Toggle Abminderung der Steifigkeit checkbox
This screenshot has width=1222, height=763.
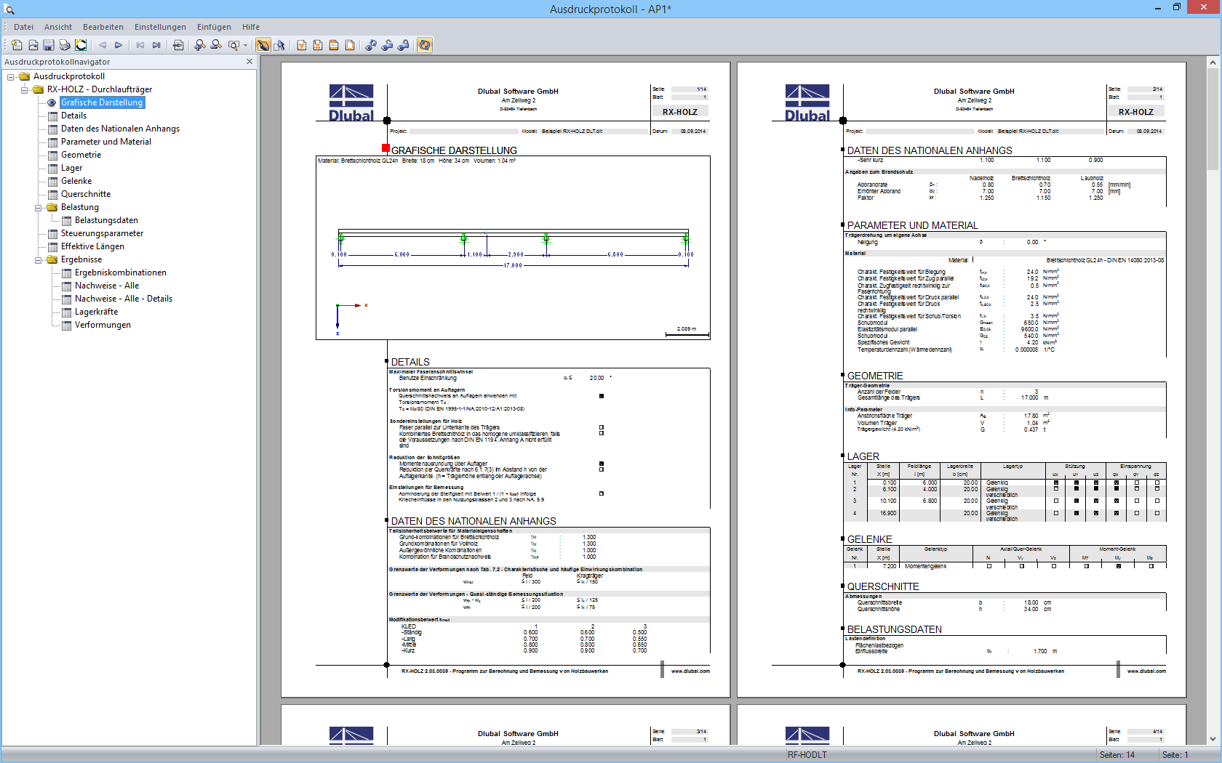coord(602,493)
